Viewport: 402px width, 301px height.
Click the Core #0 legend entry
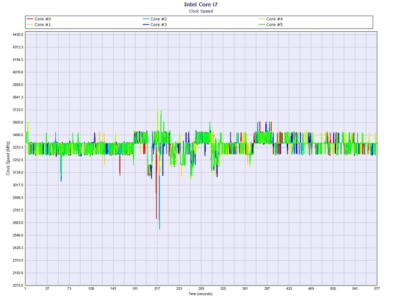(x=39, y=19)
